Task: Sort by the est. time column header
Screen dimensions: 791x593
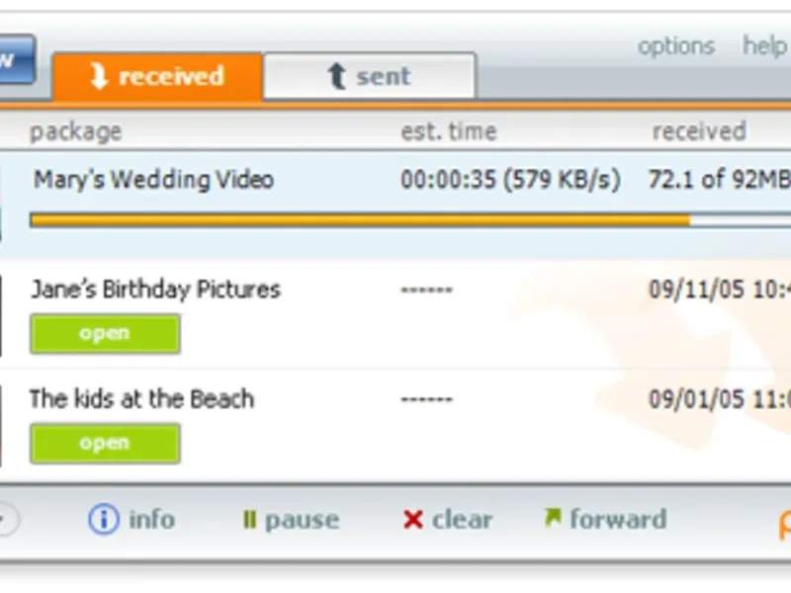Action: click(448, 131)
